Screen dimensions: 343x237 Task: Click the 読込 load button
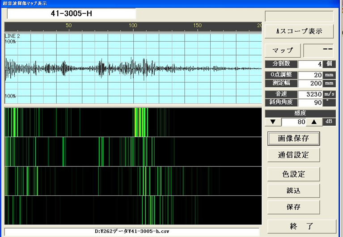293,190
